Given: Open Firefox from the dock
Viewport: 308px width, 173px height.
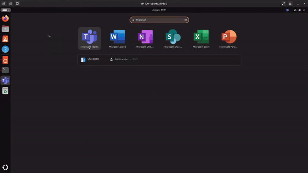Looking at the screenshot, I should [5, 18].
